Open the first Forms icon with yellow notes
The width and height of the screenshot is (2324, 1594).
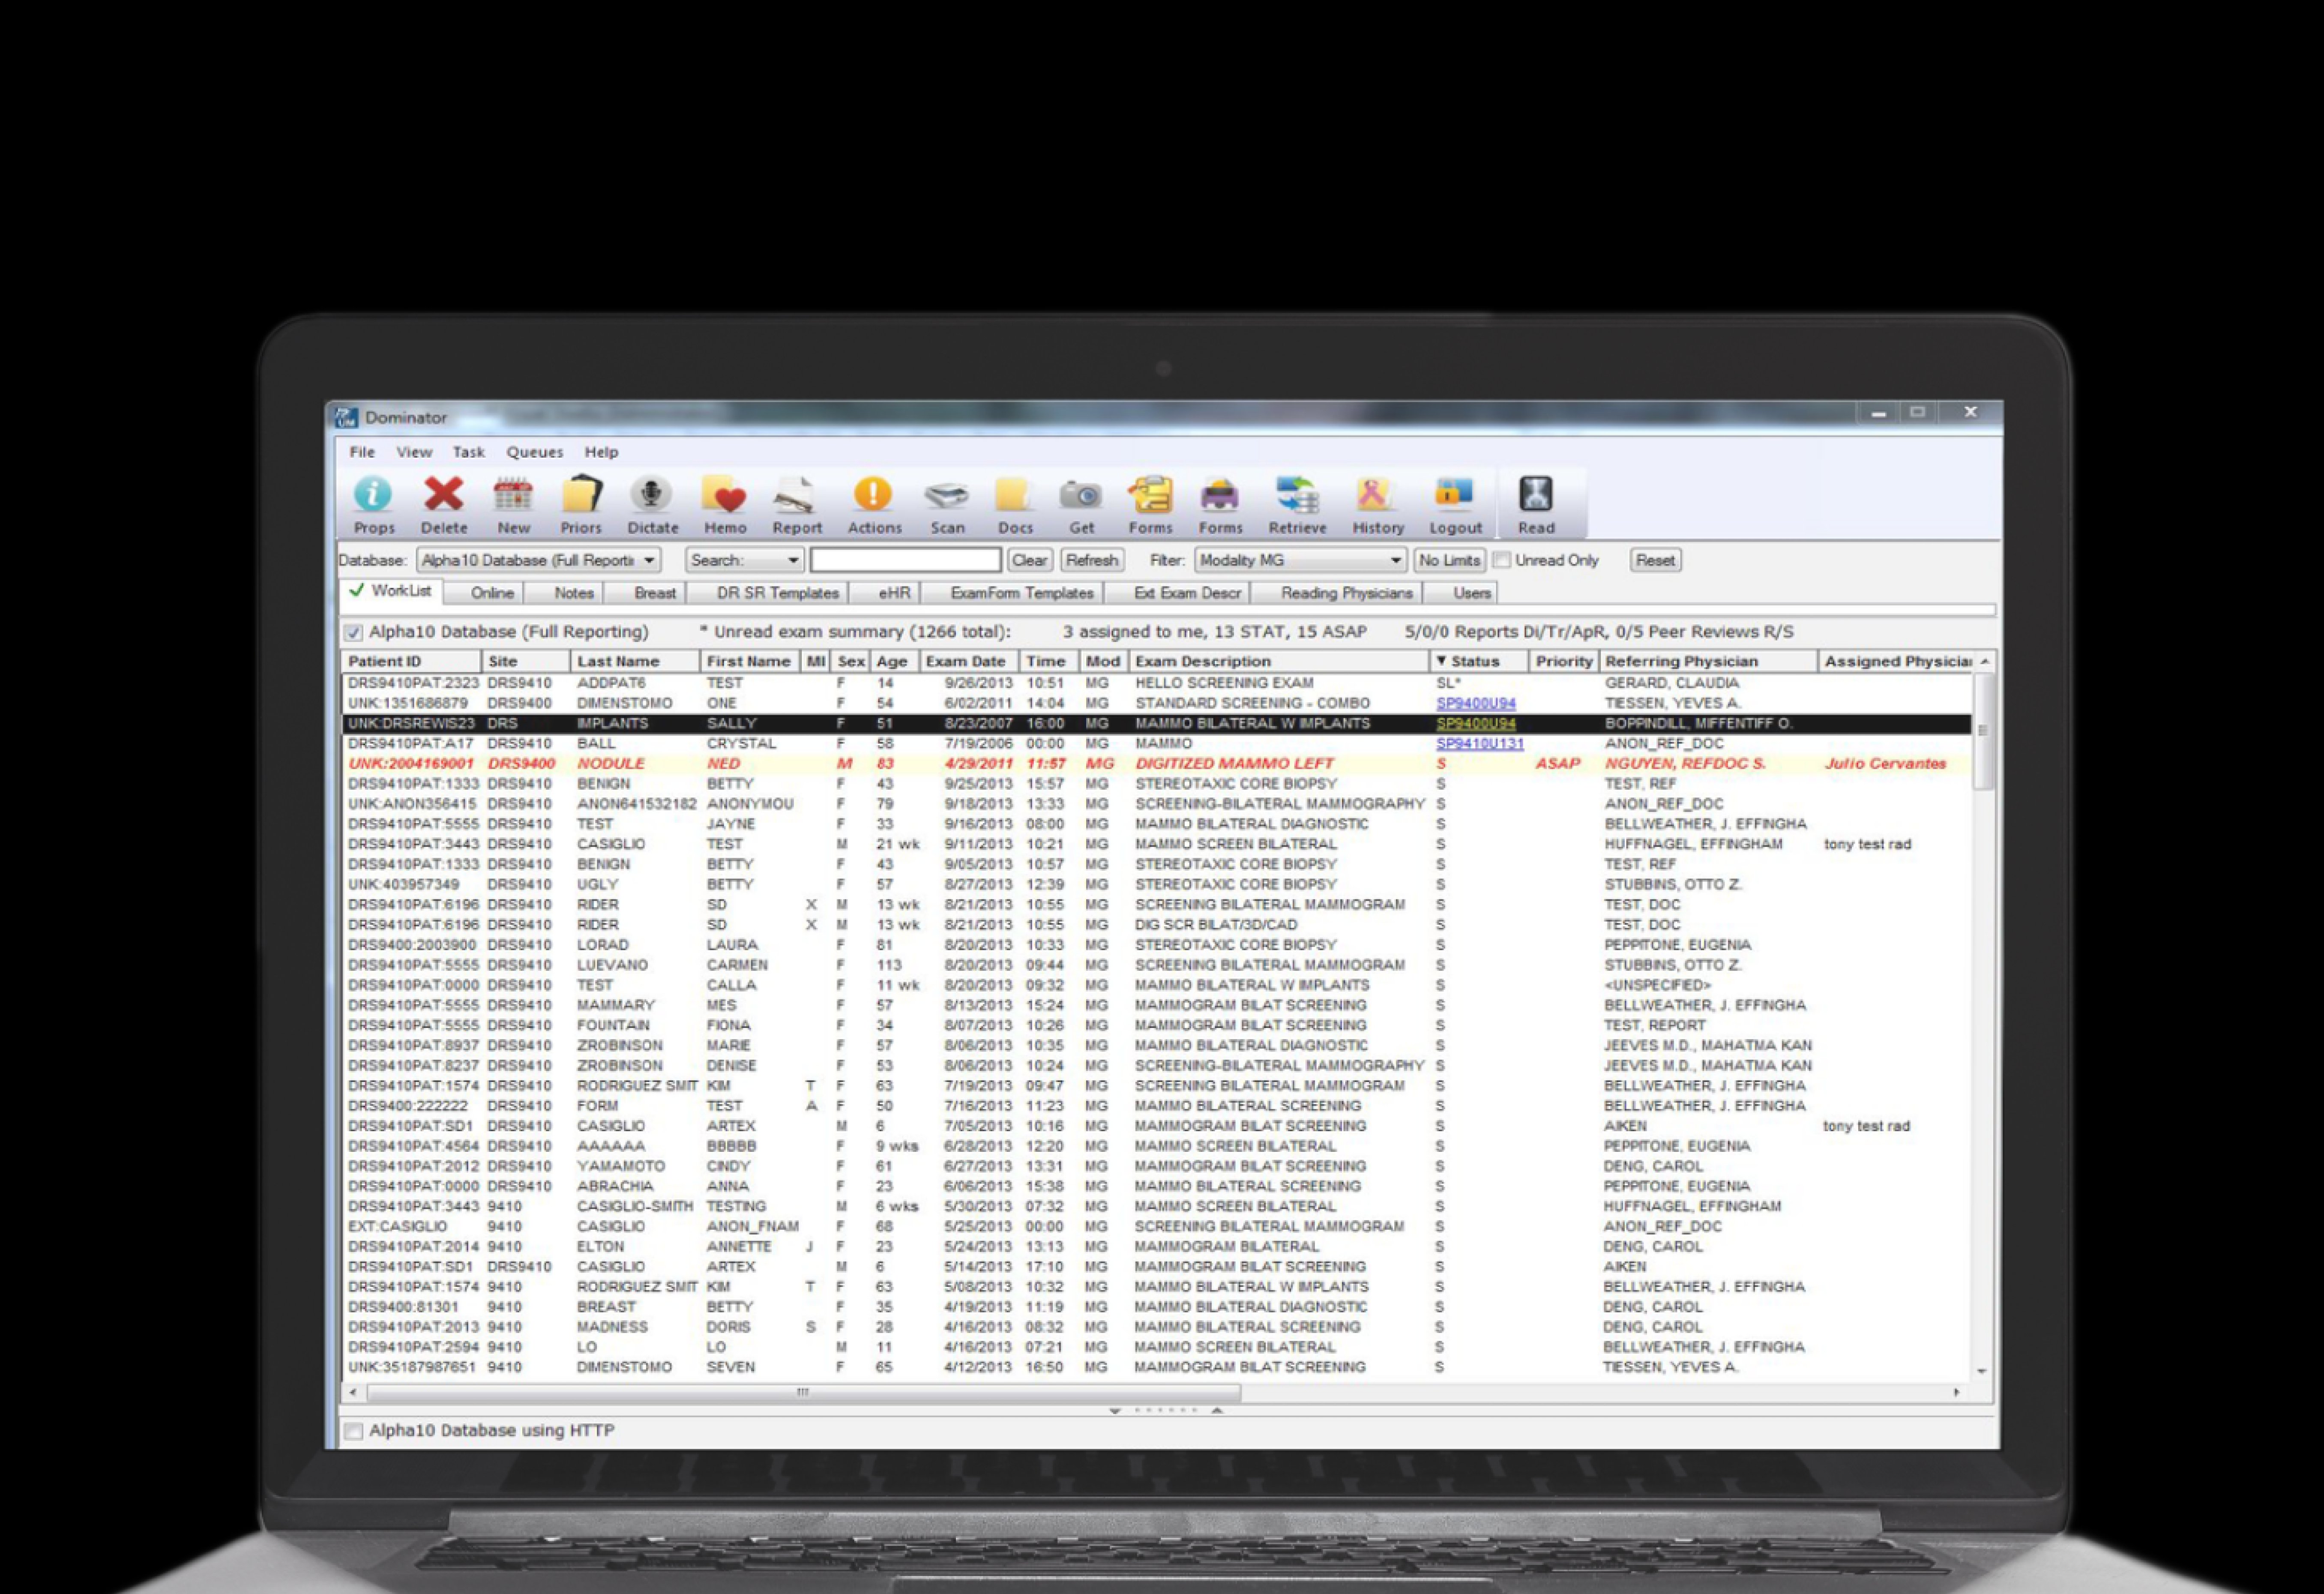(x=1150, y=504)
